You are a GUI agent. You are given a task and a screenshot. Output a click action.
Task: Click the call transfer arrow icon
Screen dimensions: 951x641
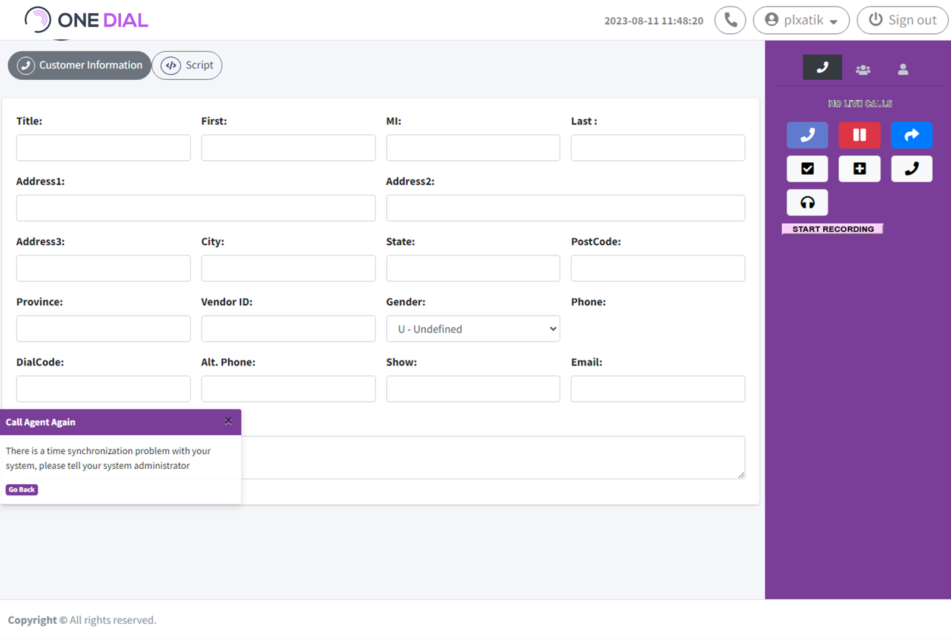[911, 135]
